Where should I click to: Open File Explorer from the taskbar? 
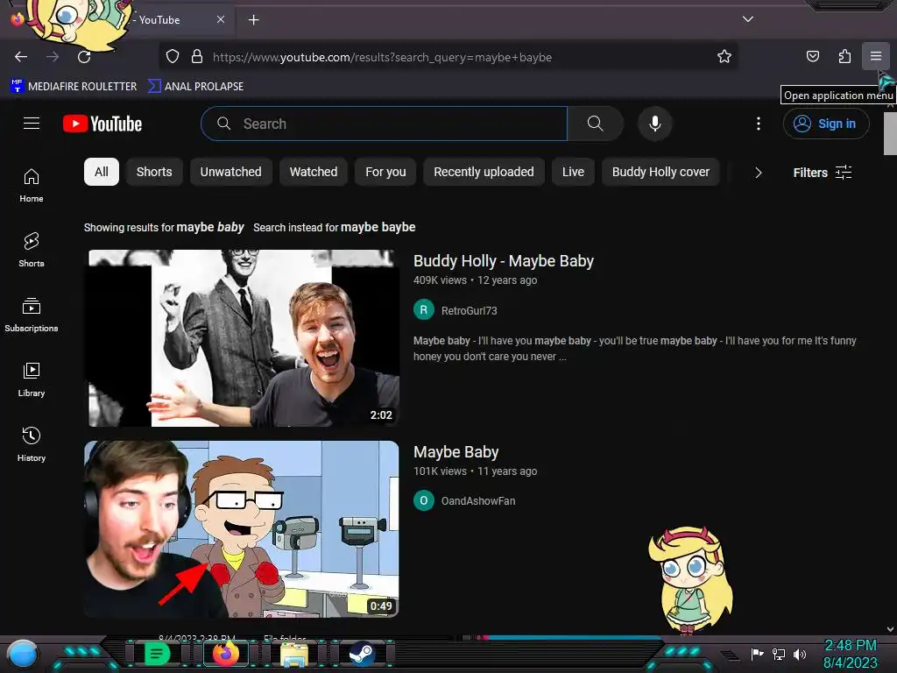click(294, 654)
